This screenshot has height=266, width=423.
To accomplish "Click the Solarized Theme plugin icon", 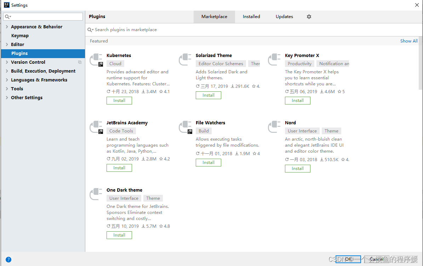I will point(185,60).
